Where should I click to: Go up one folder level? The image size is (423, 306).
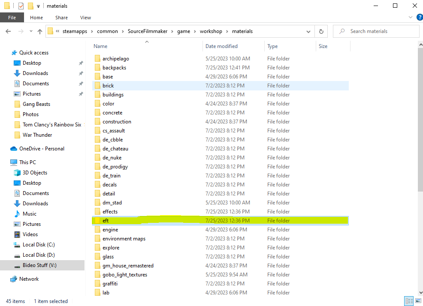click(x=40, y=31)
